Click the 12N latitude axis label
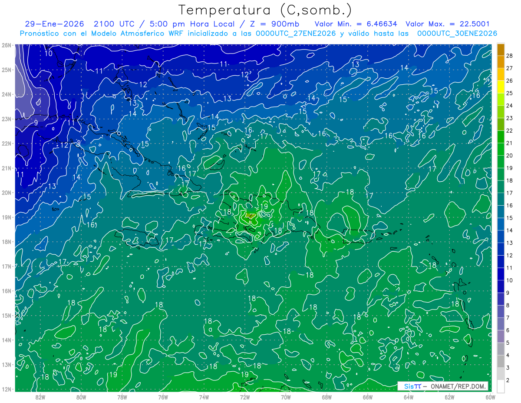Viewport: 521px width, 403px height. pos(6,389)
